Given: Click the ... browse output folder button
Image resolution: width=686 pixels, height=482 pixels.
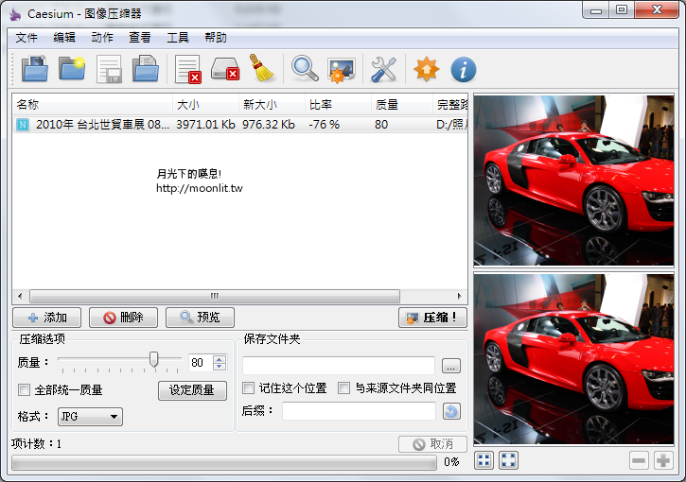Looking at the screenshot, I should click(x=450, y=365).
